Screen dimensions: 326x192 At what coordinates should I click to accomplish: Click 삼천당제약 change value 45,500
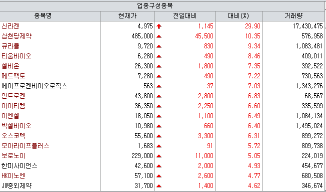point(204,36)
